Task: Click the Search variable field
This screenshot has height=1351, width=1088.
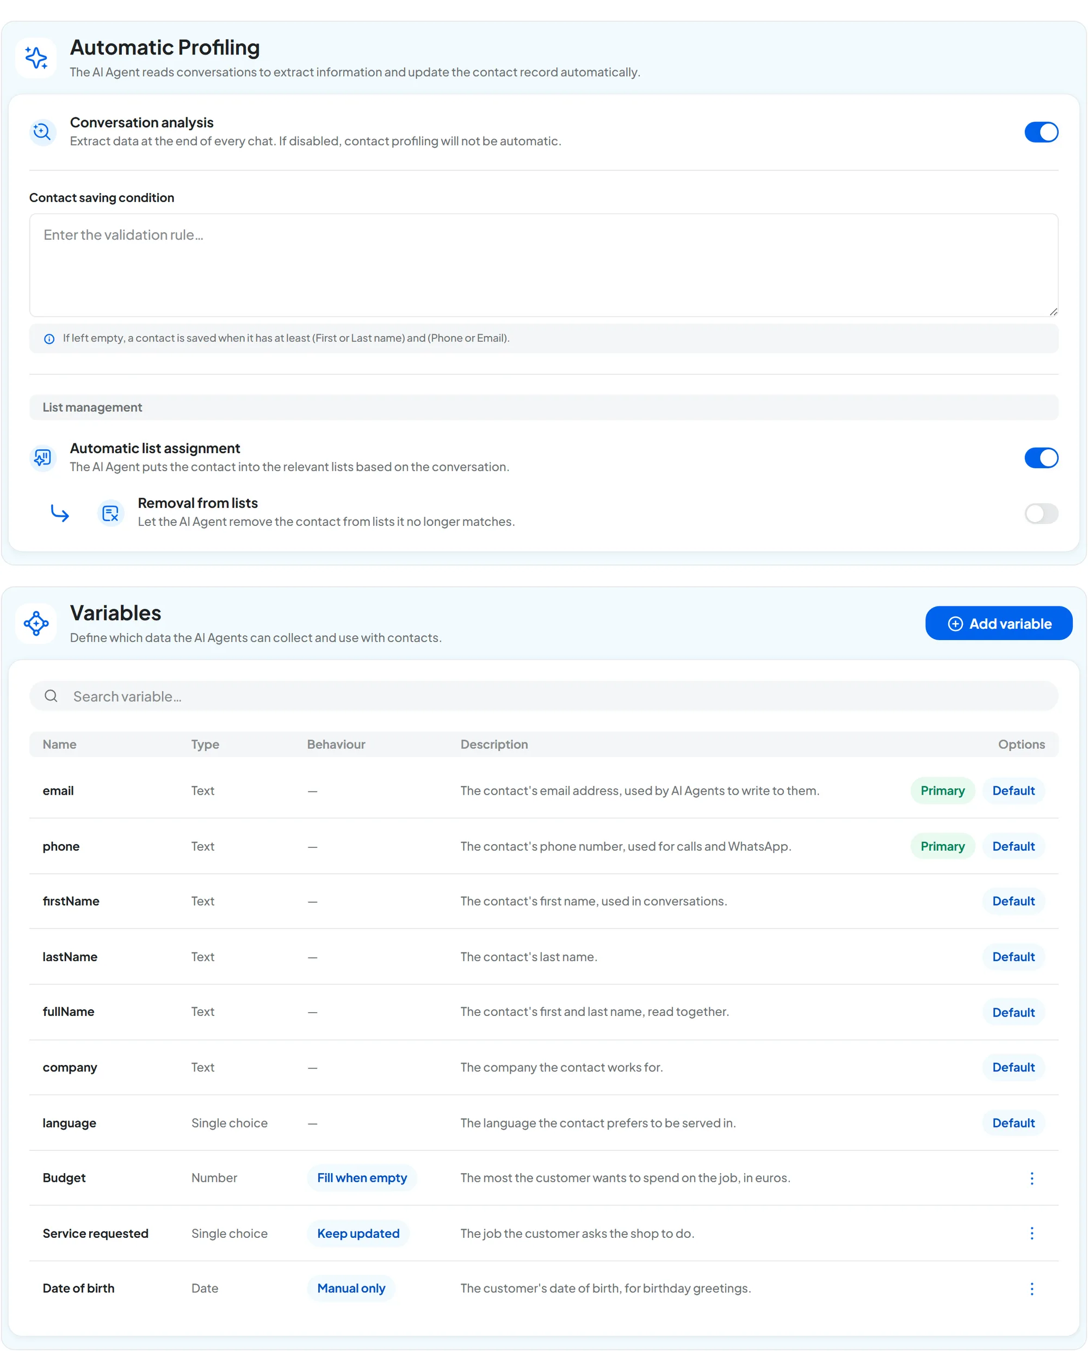Action: pyautogui.click(x=543, y=696)
